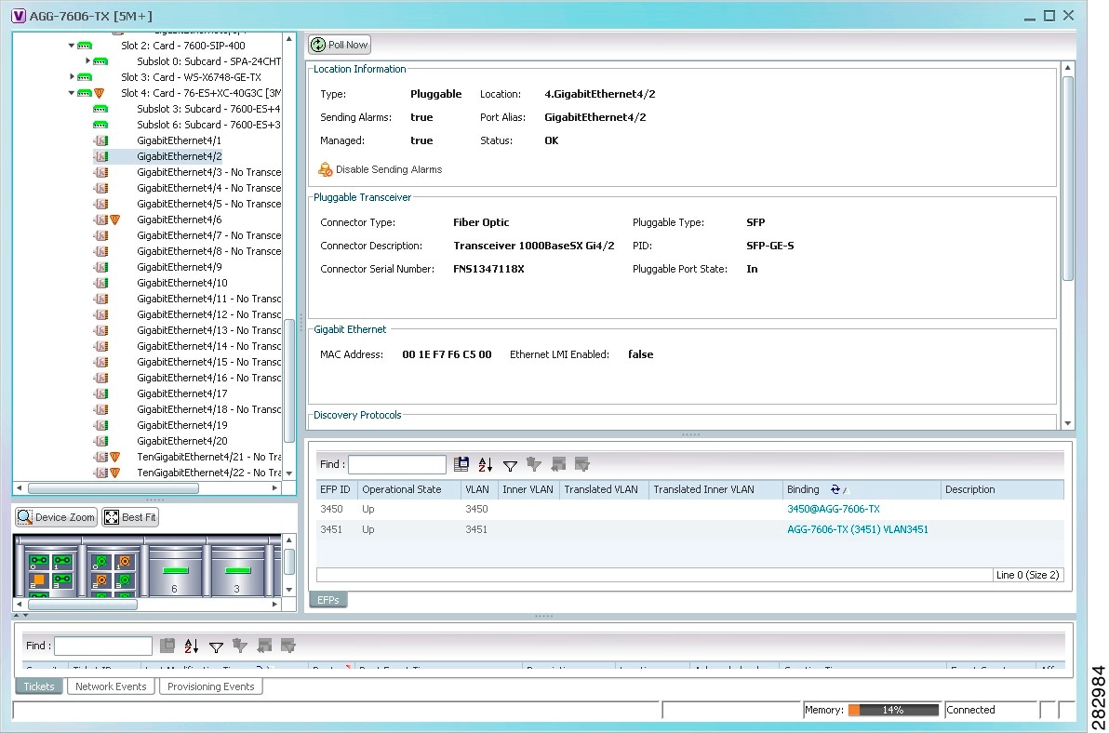The width and height of the screenshot is (1109, 733).
Task: Click the subcard icon of Subslot 6
Action: click(100, 125)
